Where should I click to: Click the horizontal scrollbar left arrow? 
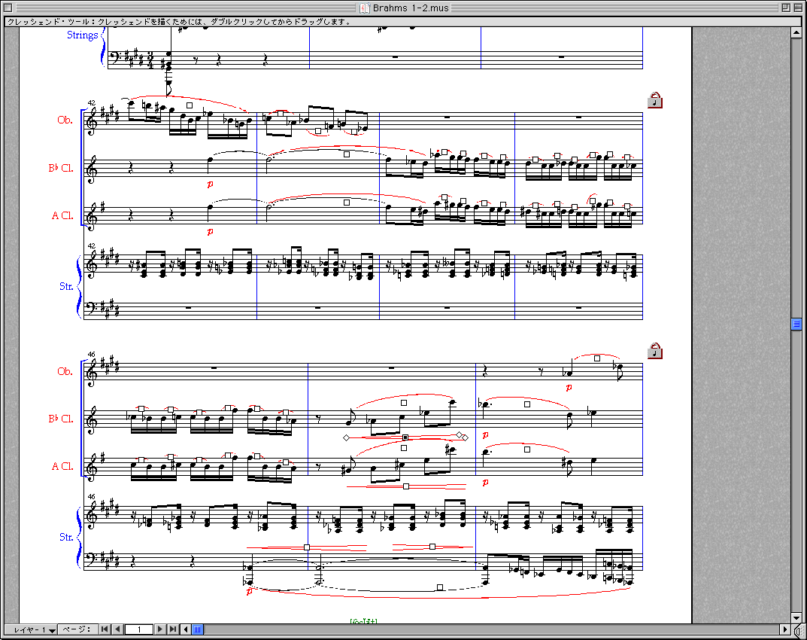click(x=186, y=629)
